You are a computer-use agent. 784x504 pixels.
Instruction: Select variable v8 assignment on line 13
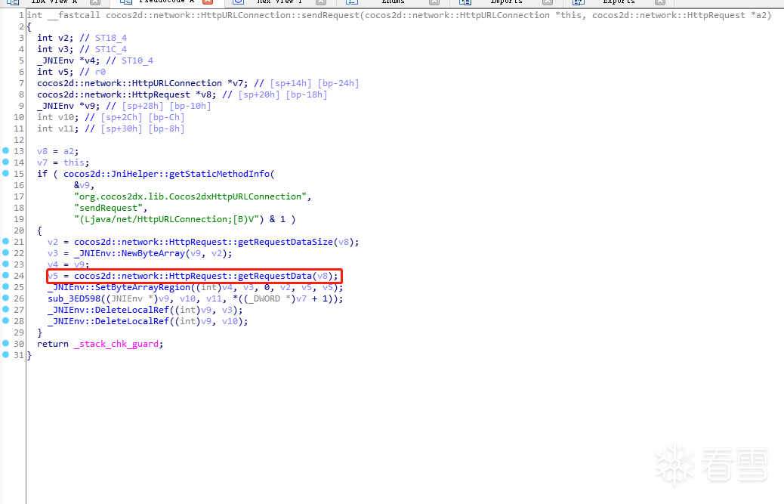click(x=58, y=151)
